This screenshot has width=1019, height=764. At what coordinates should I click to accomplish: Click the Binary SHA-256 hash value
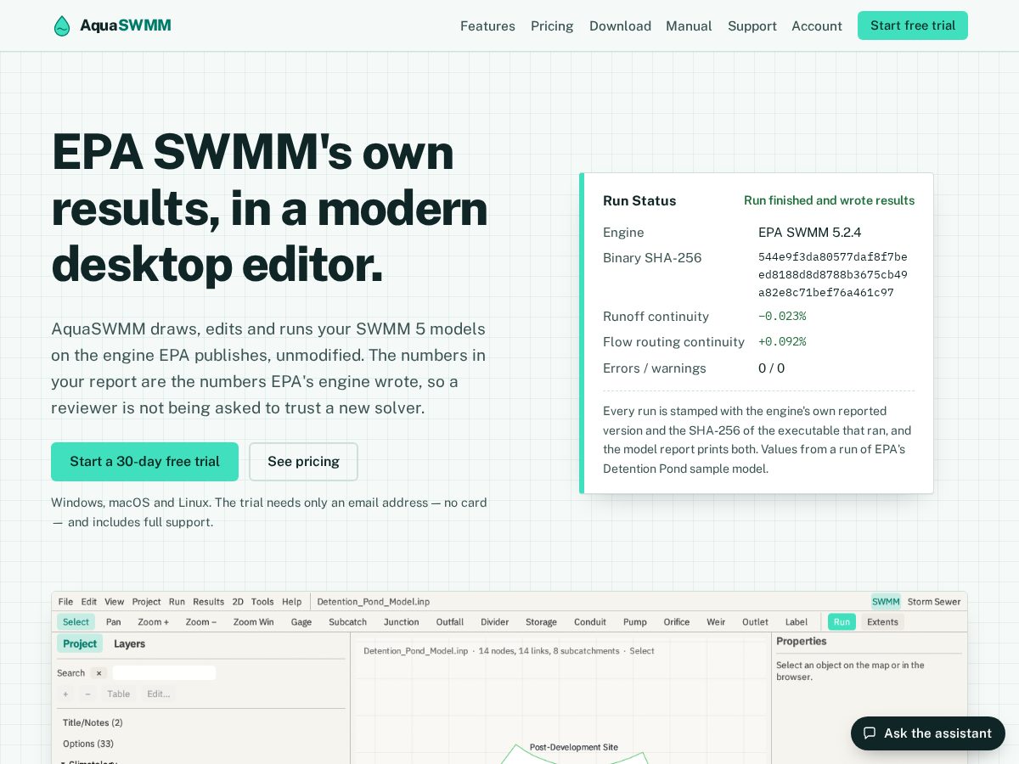click(x=833, y=275)
